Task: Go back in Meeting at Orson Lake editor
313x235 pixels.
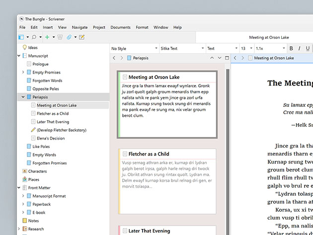Action: [235, 58]
